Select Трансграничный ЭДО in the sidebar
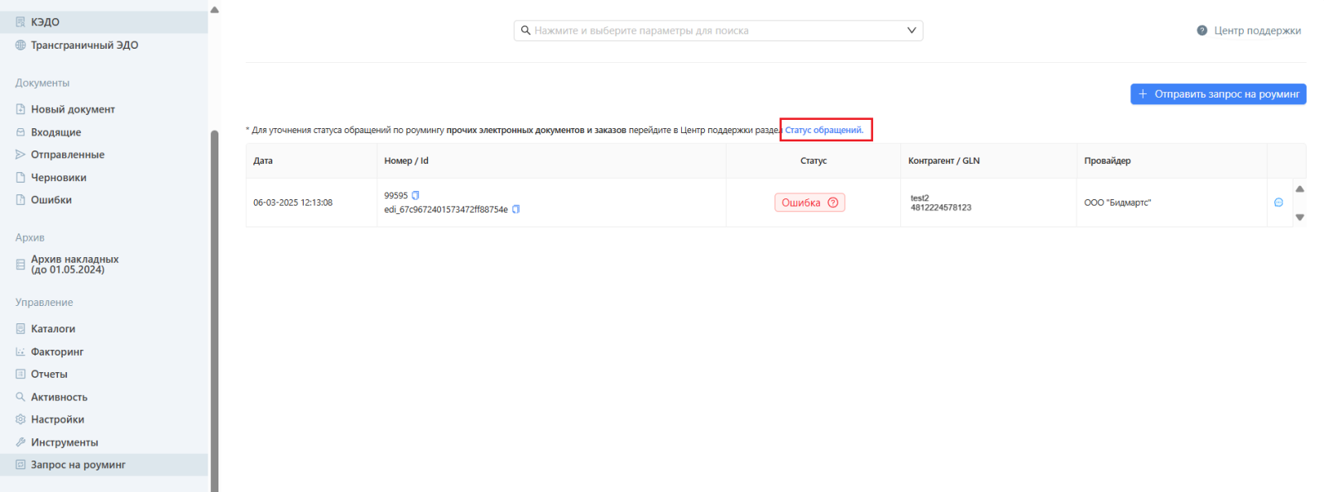 point(84,45)
